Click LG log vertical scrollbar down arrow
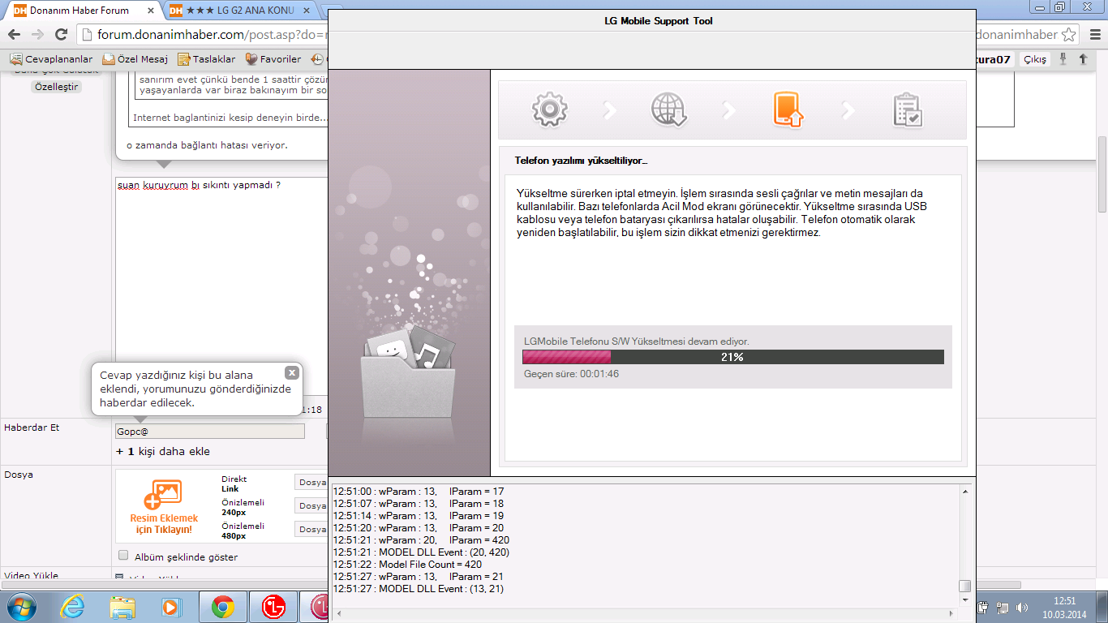The image size is (1108, 623). click(x=965, y=599)
